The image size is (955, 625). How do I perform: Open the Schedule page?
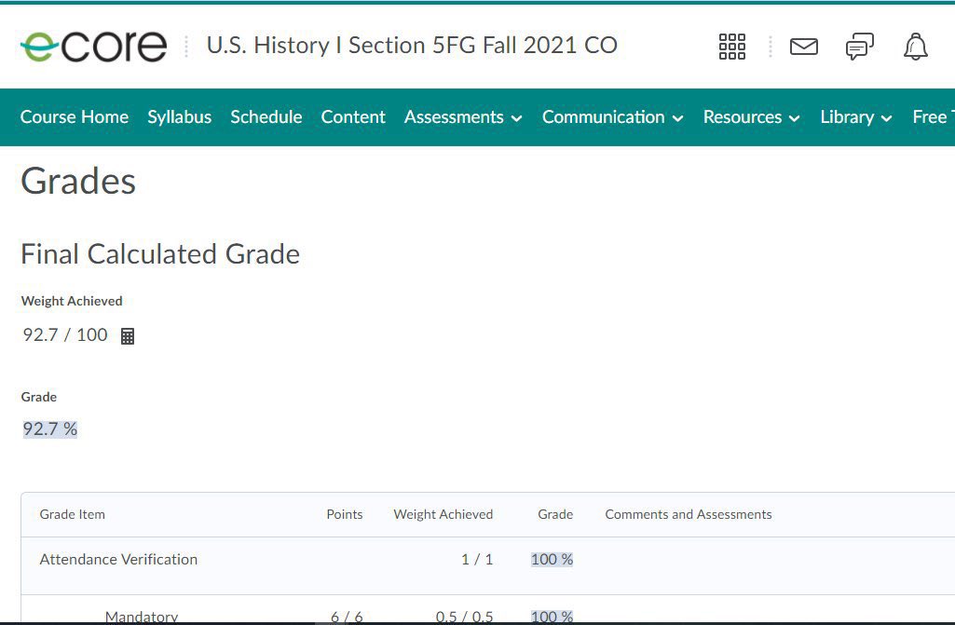pyautogui.click(x=266, y=117)
